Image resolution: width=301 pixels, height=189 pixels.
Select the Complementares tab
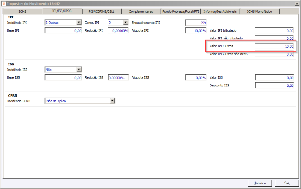click(141, 12)
